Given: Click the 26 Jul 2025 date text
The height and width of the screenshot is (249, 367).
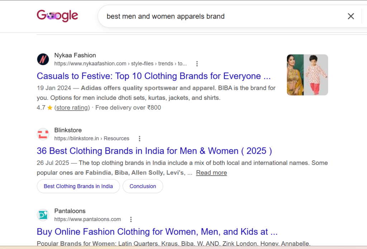Looking at the screenshot, I should coord(53,163).
